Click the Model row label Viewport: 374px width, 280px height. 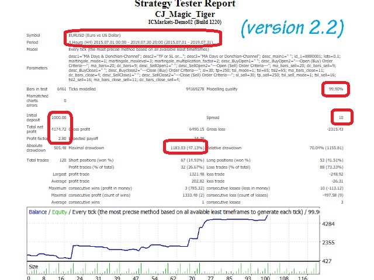pos(32,49)
